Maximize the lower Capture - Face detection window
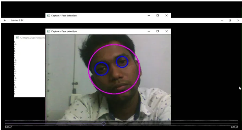Image resolution: width=242 pixels, height=130 pixels. click(158, 31)
